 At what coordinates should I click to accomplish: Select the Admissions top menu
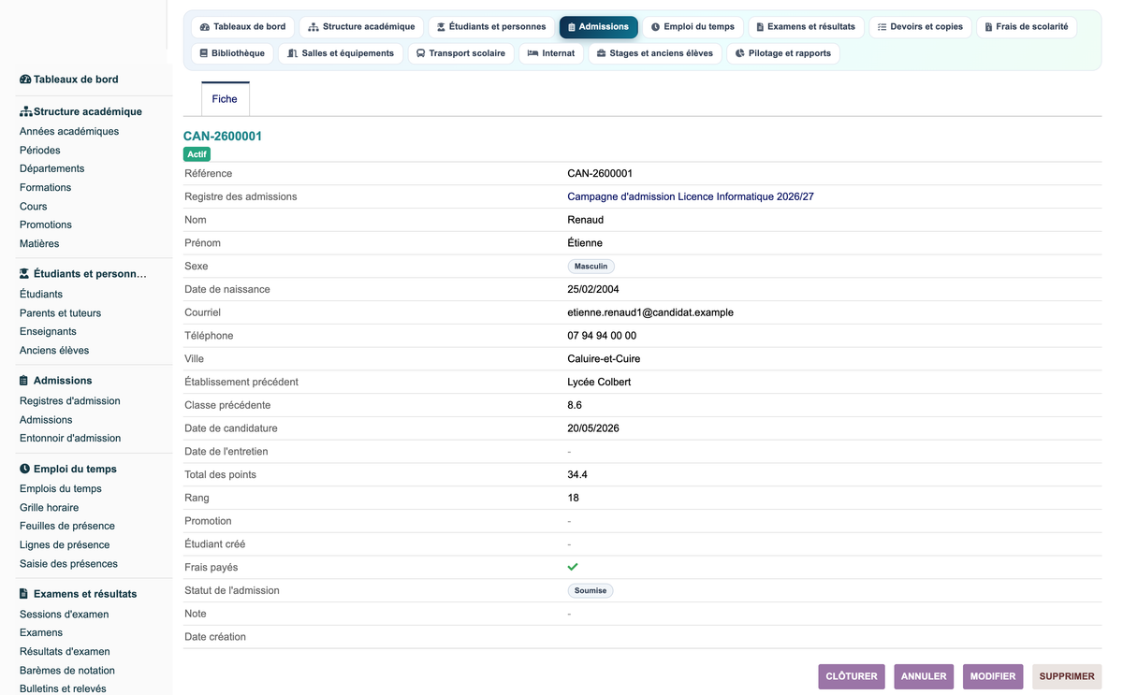599,27
